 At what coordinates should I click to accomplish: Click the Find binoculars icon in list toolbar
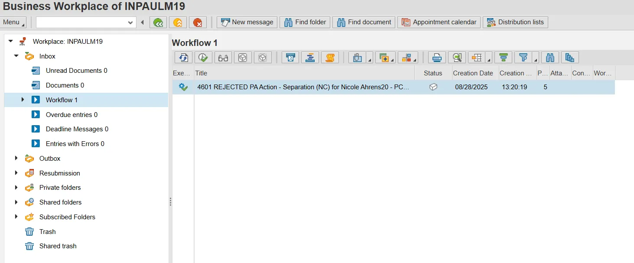[x=550, y=58]
